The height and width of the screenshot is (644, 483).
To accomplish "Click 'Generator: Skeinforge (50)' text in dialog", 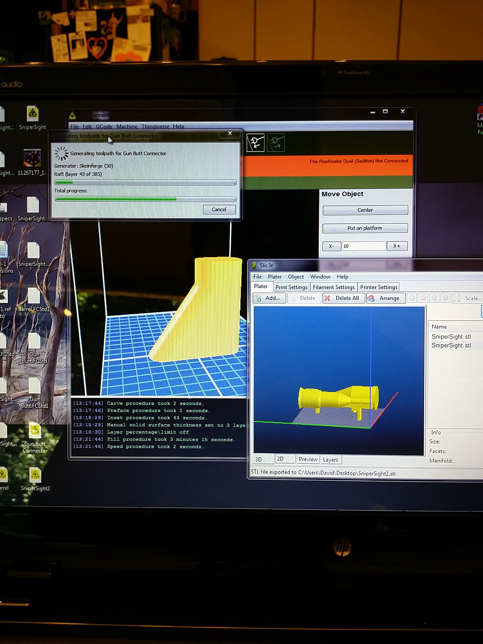I will point(84,166).
